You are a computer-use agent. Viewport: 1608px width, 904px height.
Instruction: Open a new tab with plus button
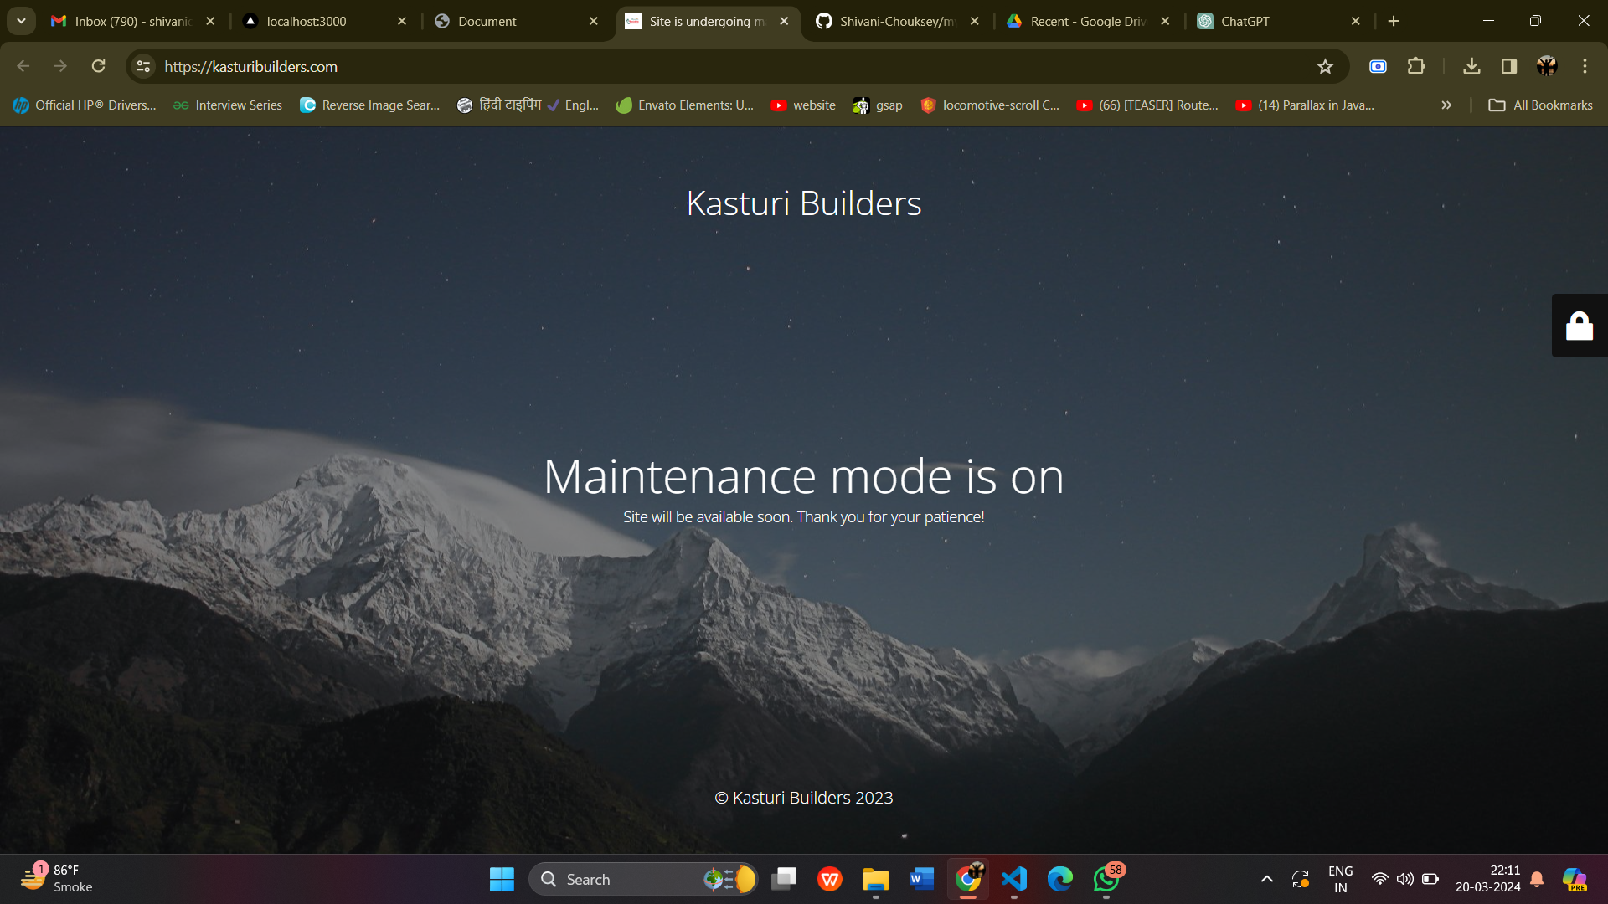(1394, 21)
